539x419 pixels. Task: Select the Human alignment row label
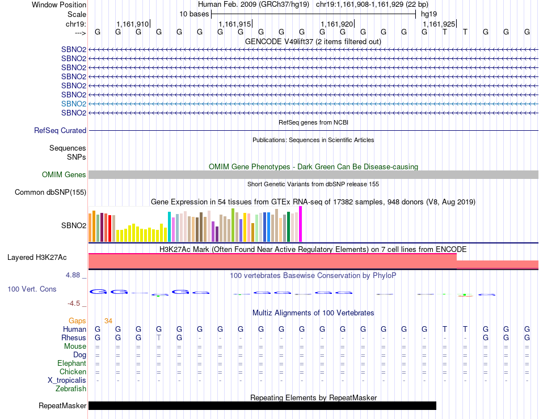(x=74, y=329)
